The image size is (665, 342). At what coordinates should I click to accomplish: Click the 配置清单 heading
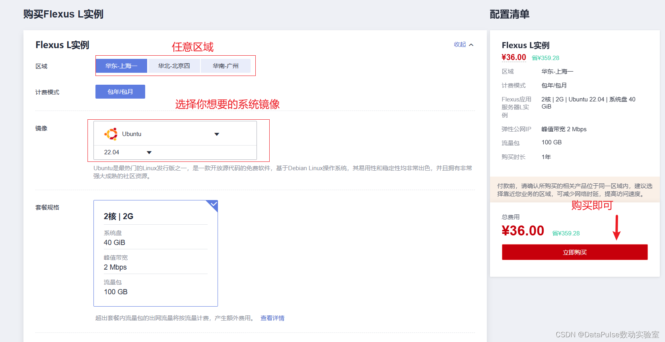(x=509, y=14)
